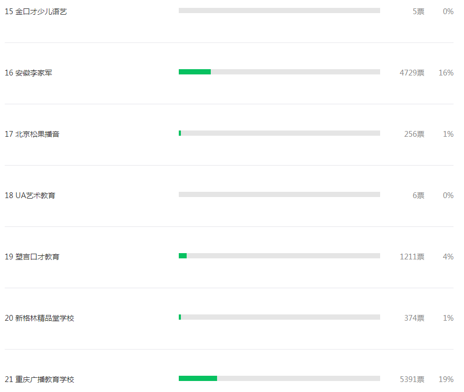The image size is (464, 392).
Task: Click the empty progress bar for UA艺术教育
Action: 279,194
